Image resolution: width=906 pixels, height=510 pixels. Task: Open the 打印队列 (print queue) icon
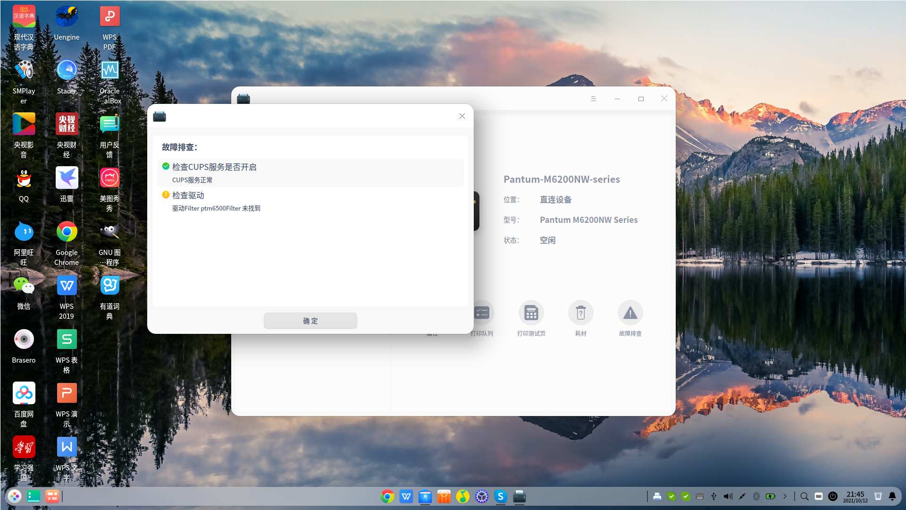pyautogui.click(x=482, y=313)
